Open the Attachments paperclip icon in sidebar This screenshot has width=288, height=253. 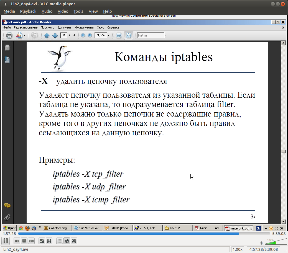click(x=7, y=217)
